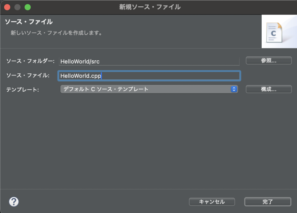Open the デフォルト C ソース・テンプレート dropdown
This screenshot has height=213, width=297.
click(x=145, y=89)
